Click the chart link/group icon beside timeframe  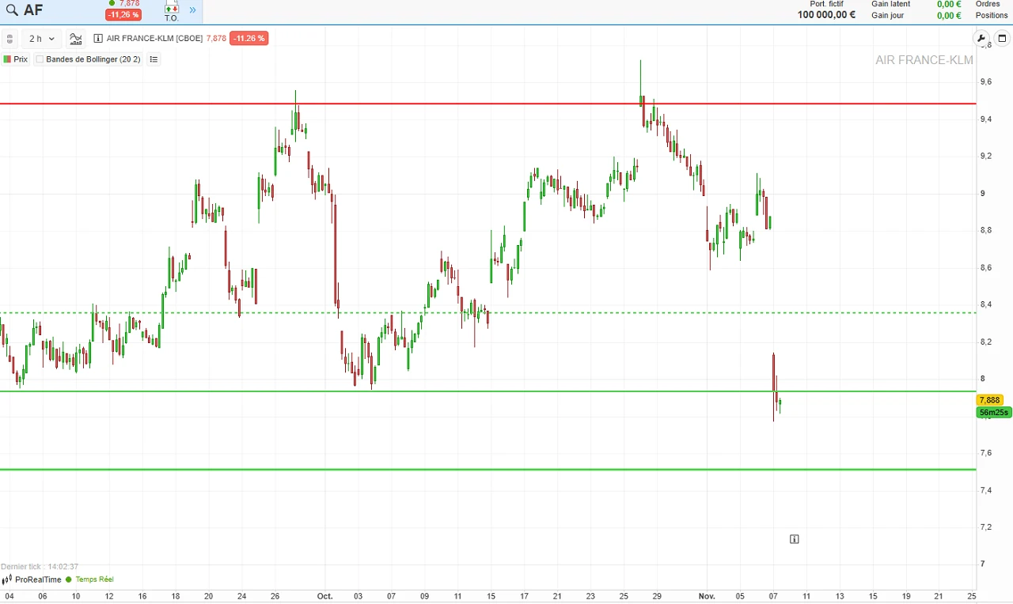tap(9, 39)
